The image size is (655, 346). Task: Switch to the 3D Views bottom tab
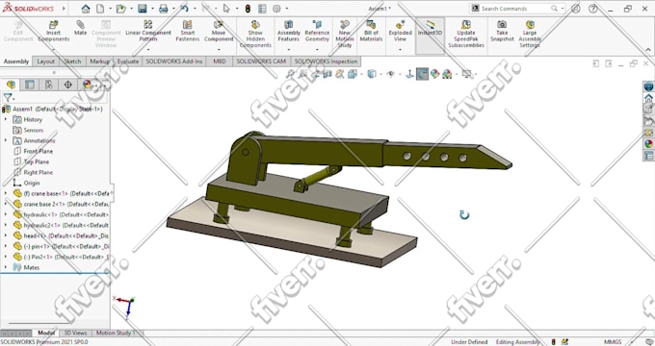tap(75, 334)
